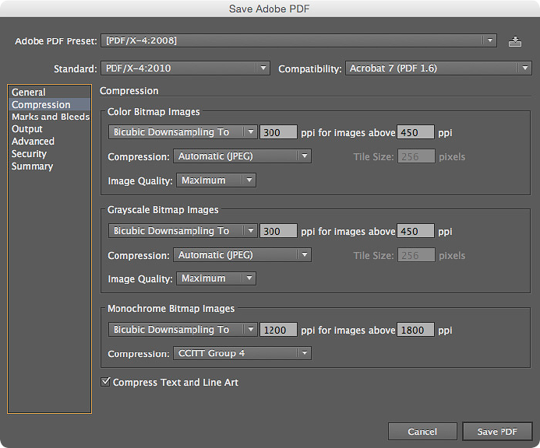Click Color Bitmap 450 ppi threshold field
The height and width of the screenshot is (448, 540).
pos(415,132)
